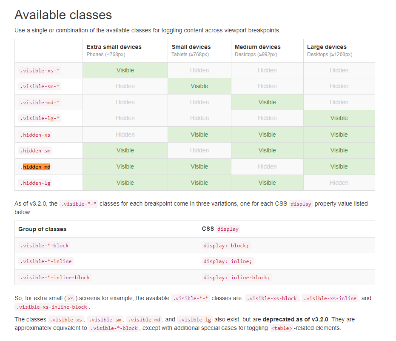Click the "Small devices" column header

click(x=191, y=47)
